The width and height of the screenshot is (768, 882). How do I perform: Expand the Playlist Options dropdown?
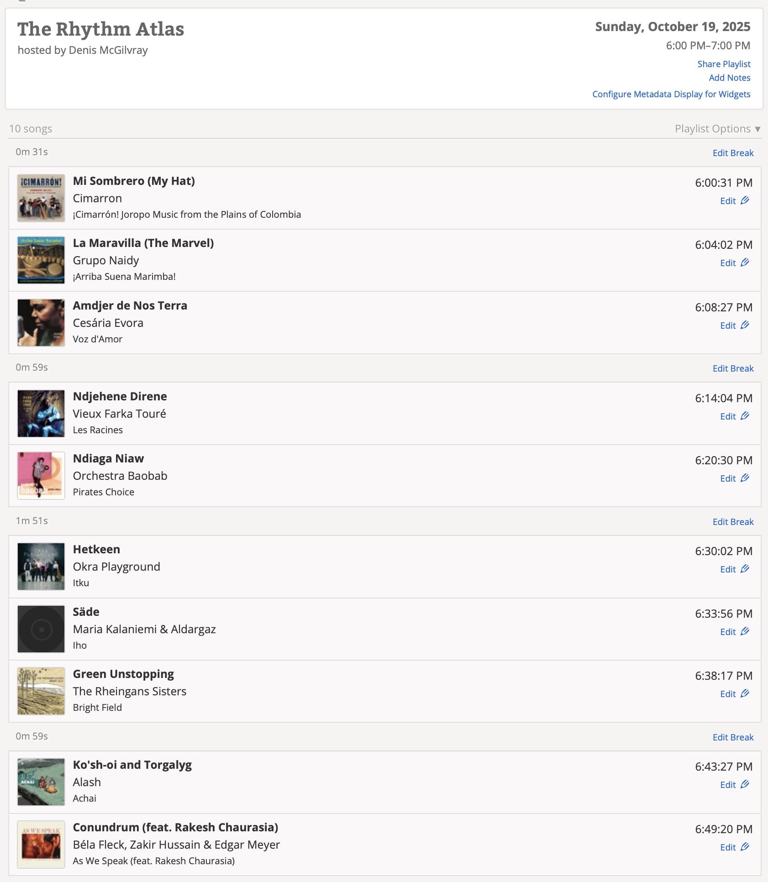click(x=717, y=129)
